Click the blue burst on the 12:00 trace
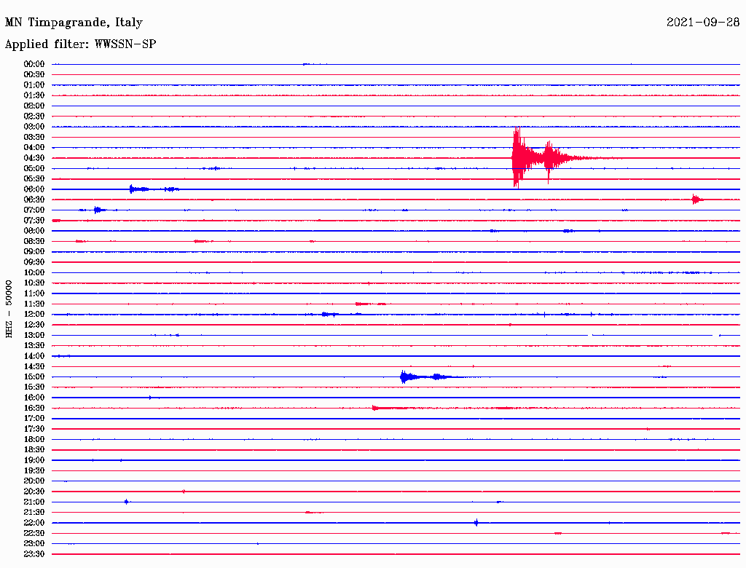This screenshot has height=568, width=746. (329, 315)
